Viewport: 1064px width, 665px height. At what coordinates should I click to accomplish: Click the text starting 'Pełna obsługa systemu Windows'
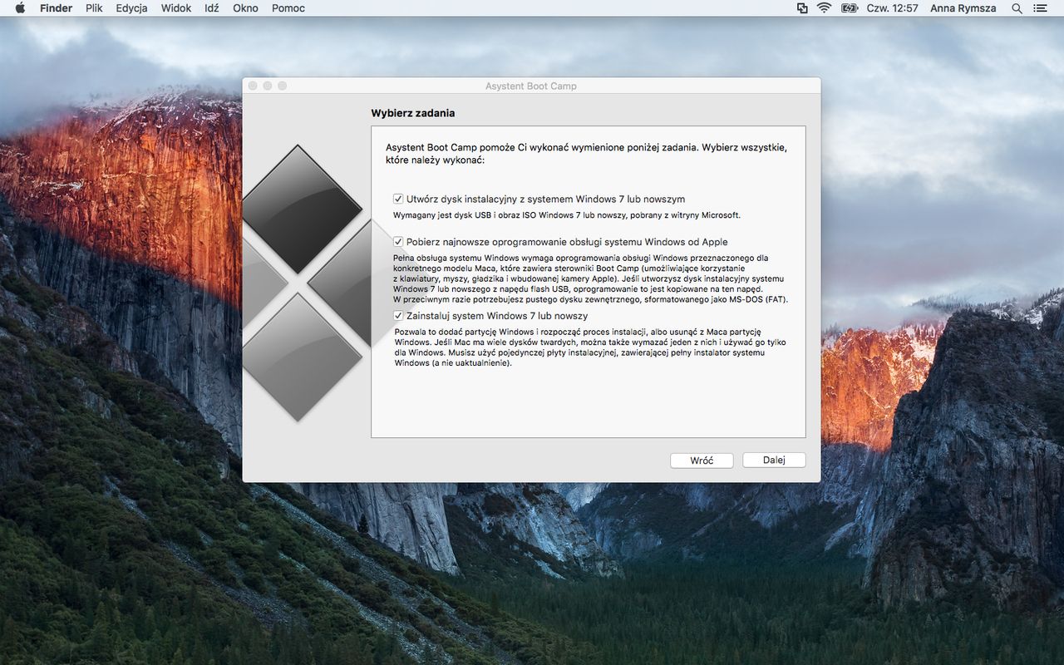(x=590, y=278)
